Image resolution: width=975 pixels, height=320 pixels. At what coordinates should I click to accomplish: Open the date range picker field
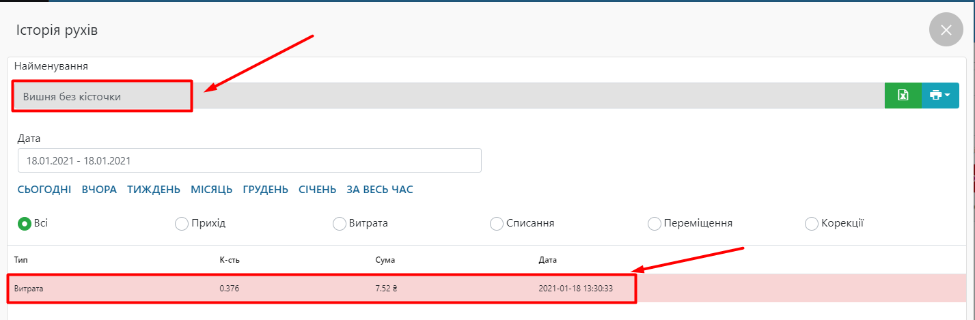[249, 161]
